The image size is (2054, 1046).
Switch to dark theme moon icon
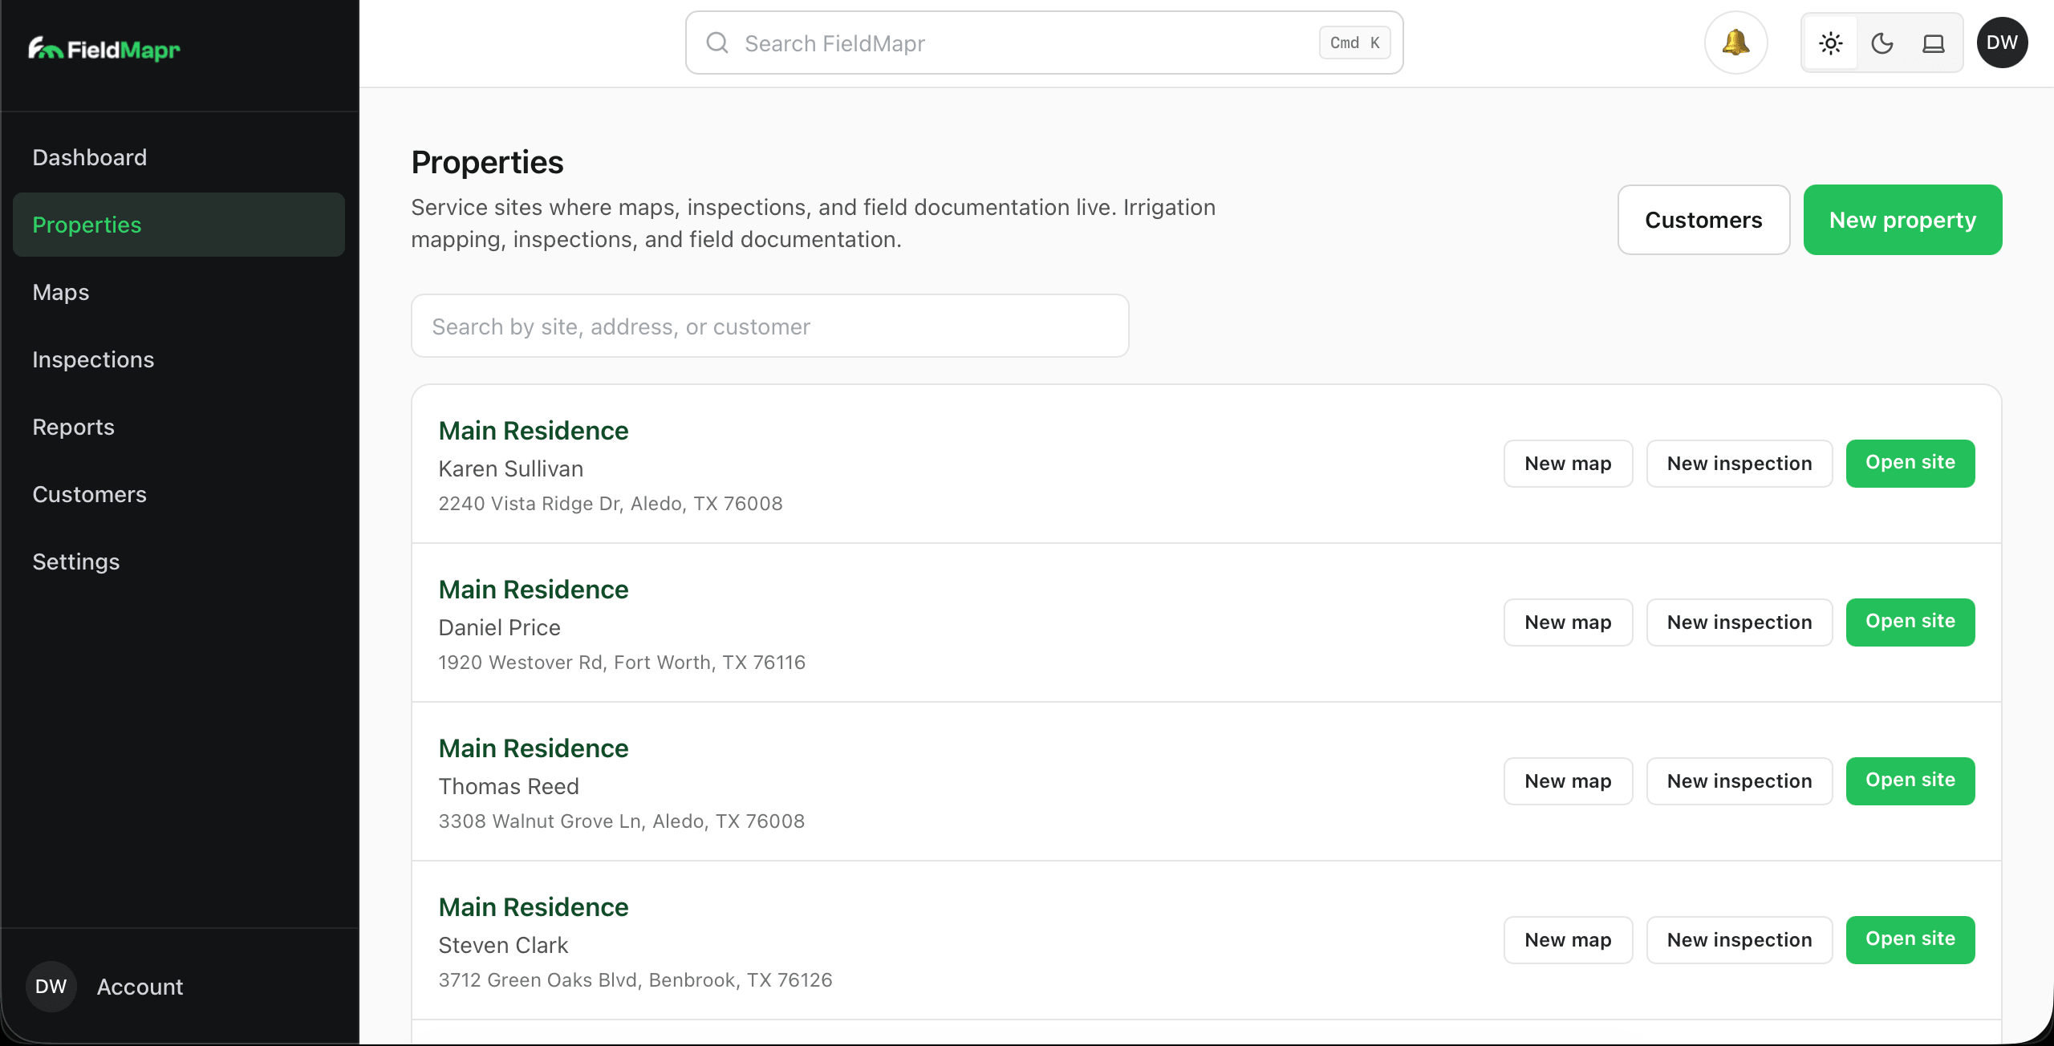point(1882,43)
